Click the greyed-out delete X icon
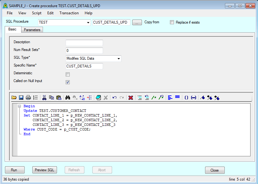 pyautogui.click(x=106, y=98)
